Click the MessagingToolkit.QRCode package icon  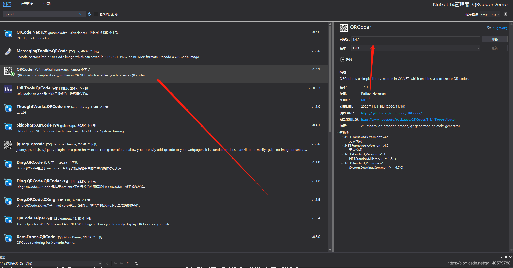(8, 52)
